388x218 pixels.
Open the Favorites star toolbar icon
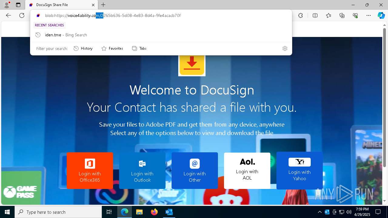(x=329, y=15)
